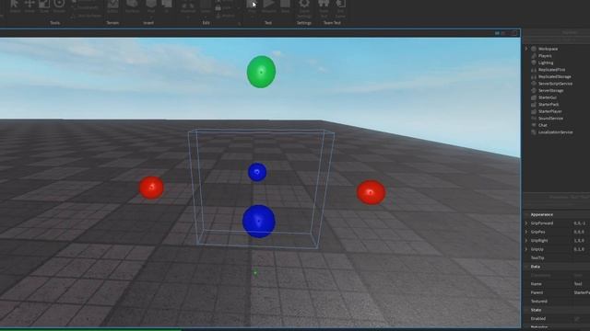Choose the Move tool
This screenshot has height=331, width=590.
(29, 6)
